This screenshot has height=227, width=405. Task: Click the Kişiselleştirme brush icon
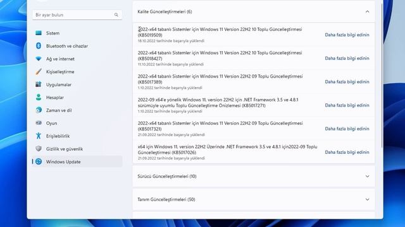[x=39, y=71]
